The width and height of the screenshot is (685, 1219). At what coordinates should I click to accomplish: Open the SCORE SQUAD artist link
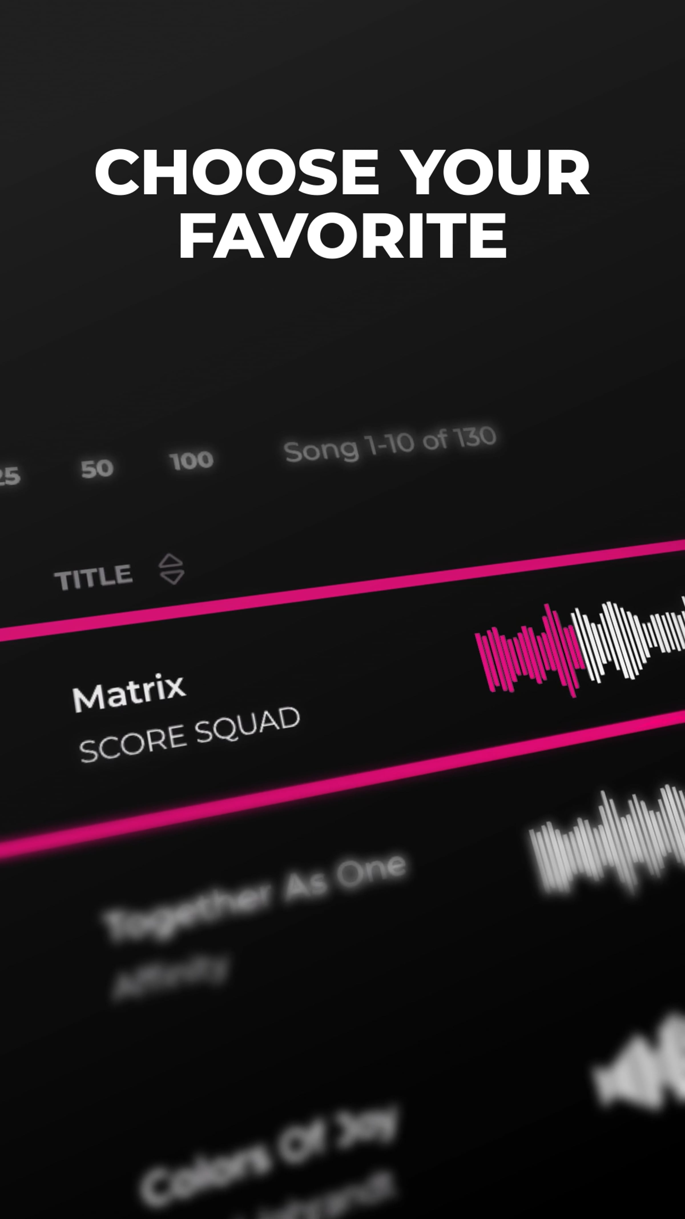[189, 734]
